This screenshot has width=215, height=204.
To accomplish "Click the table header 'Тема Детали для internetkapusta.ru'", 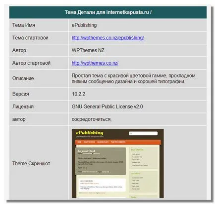I will (x=108, y=12).
